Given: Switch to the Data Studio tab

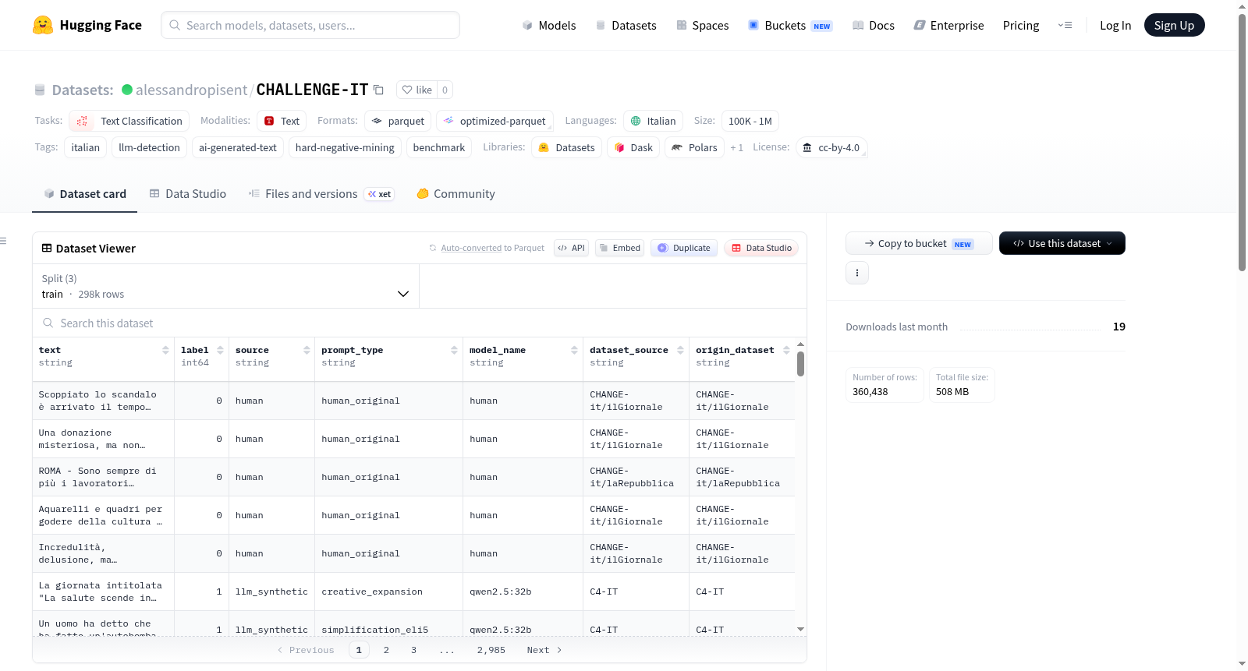Looking at the screenshot, I should click(x=188, y=194).
